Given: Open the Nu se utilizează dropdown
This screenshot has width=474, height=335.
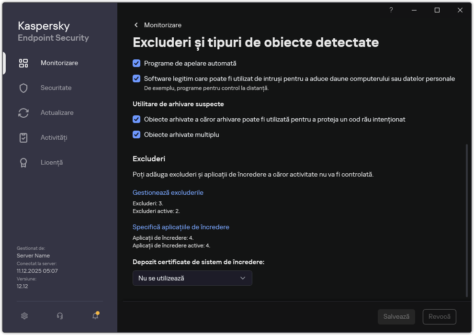Looking at the screenshot, I should [192, 278].
